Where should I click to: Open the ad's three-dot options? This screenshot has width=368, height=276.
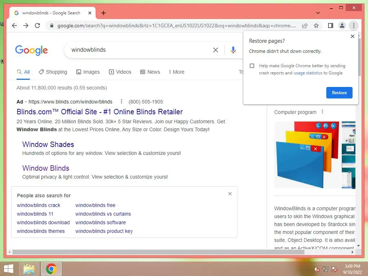(121, 101)
